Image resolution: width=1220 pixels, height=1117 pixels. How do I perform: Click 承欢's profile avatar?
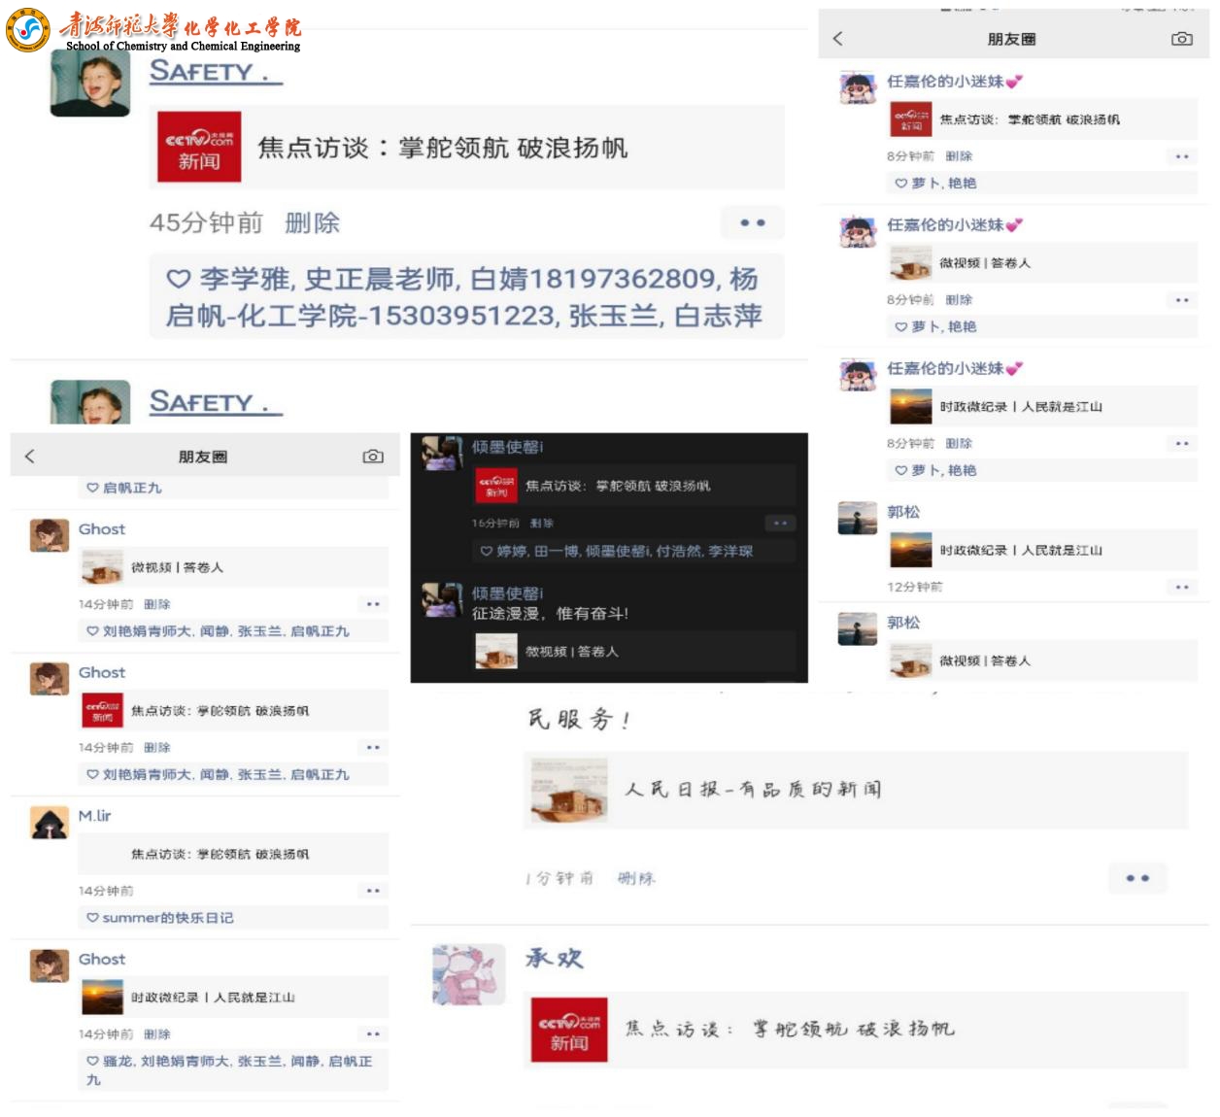tap(469, 974)
